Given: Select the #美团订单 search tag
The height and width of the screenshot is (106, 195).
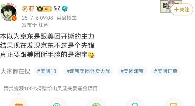Looking at the screenshot, I should [165, 71].
